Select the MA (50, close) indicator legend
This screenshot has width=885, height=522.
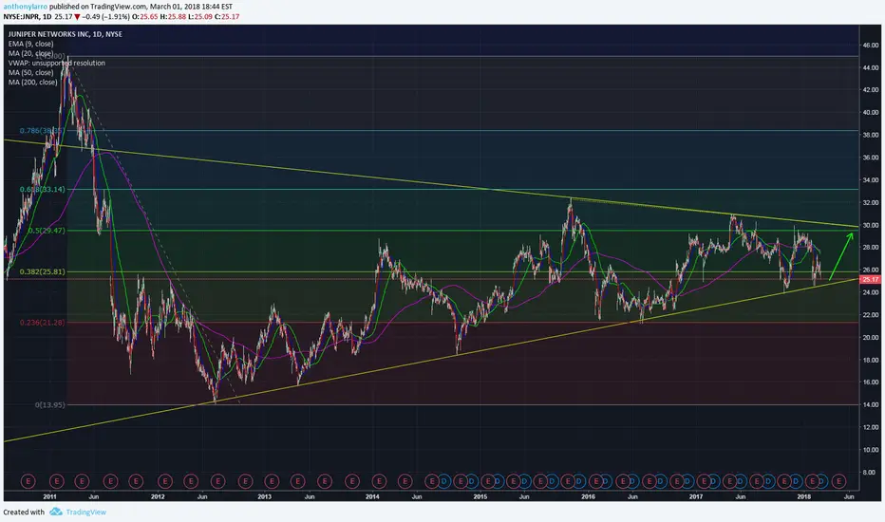coord(30,72)
